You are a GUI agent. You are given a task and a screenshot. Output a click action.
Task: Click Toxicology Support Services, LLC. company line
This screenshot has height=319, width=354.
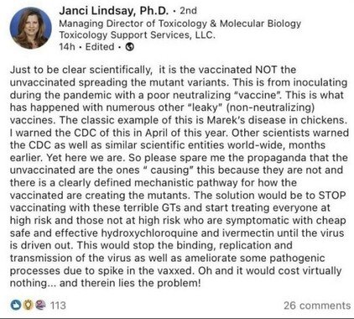pyautogui.click(x=137, y=35)
